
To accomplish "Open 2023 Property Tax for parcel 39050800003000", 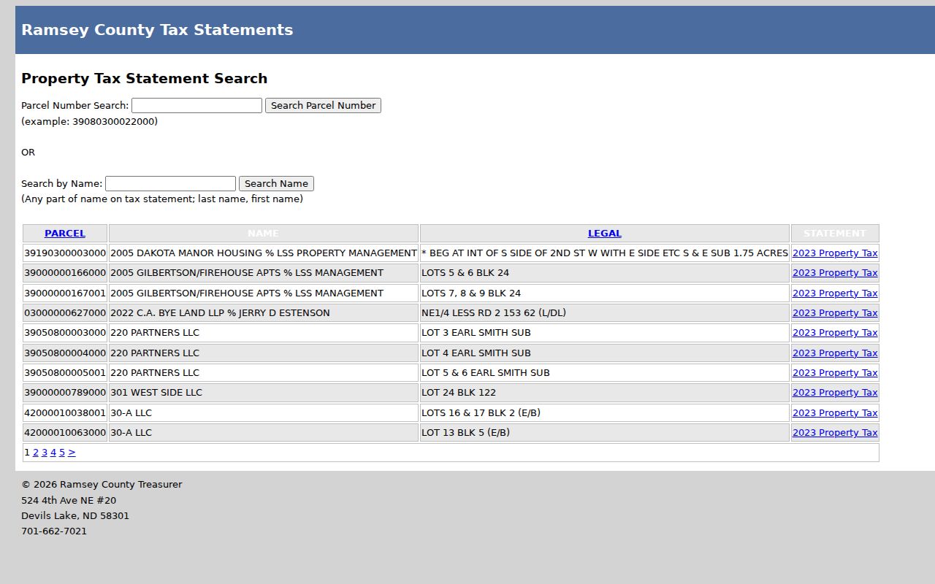I will point(835,333).
